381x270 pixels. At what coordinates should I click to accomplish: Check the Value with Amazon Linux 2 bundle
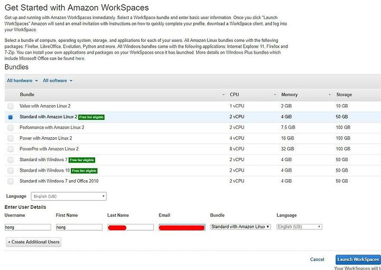tap(11, 106)
